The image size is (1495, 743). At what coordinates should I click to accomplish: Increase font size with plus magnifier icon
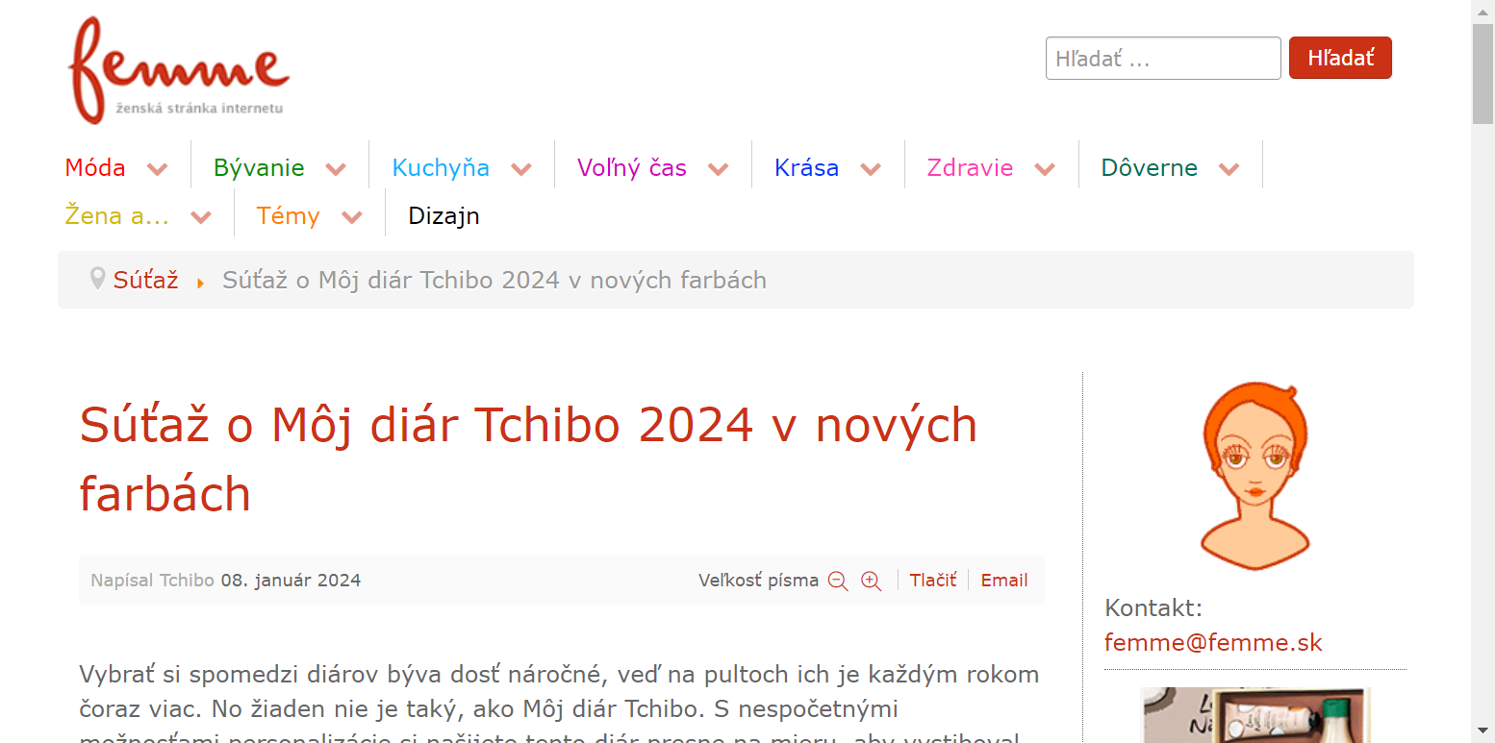coord(871,581)
